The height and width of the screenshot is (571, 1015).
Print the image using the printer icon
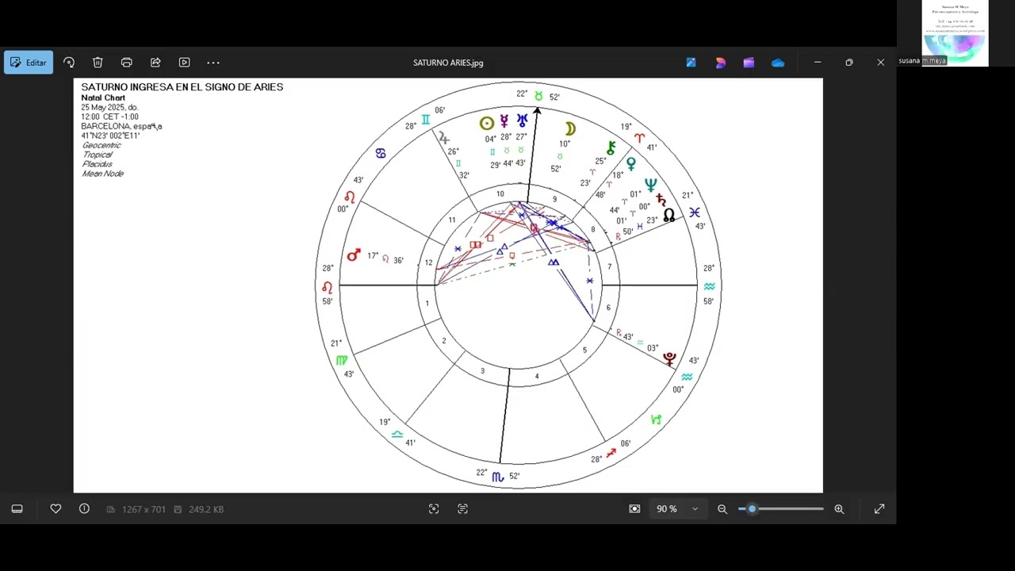click(x=127, y=63)
